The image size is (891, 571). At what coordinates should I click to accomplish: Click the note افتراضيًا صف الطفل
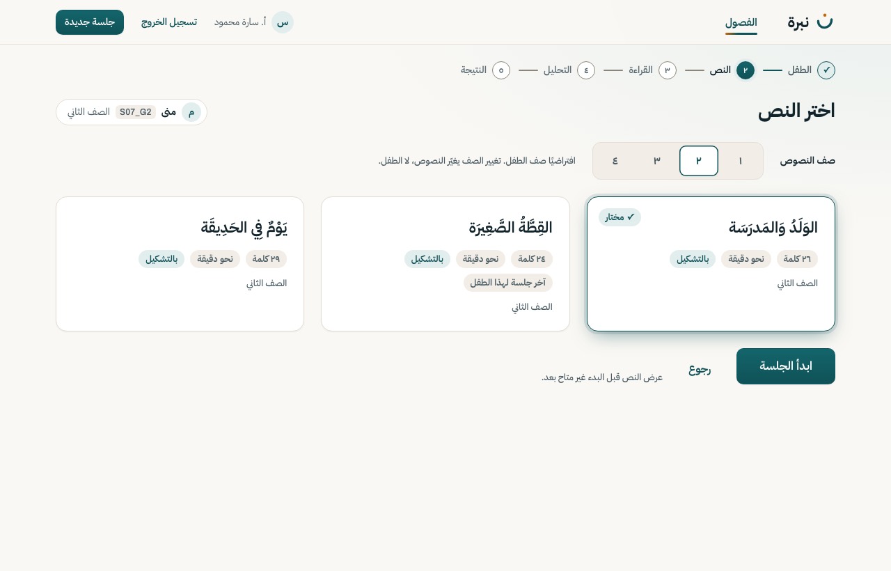477,161
